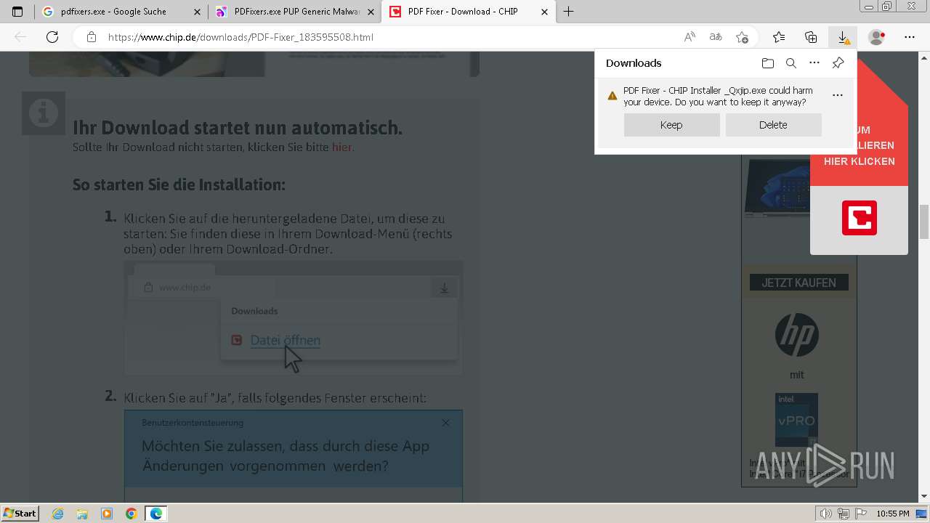Activate Read Aloud in the address bar
This screenshot has height=523, width=930.
pyautogui.click(x=690, y=37)
